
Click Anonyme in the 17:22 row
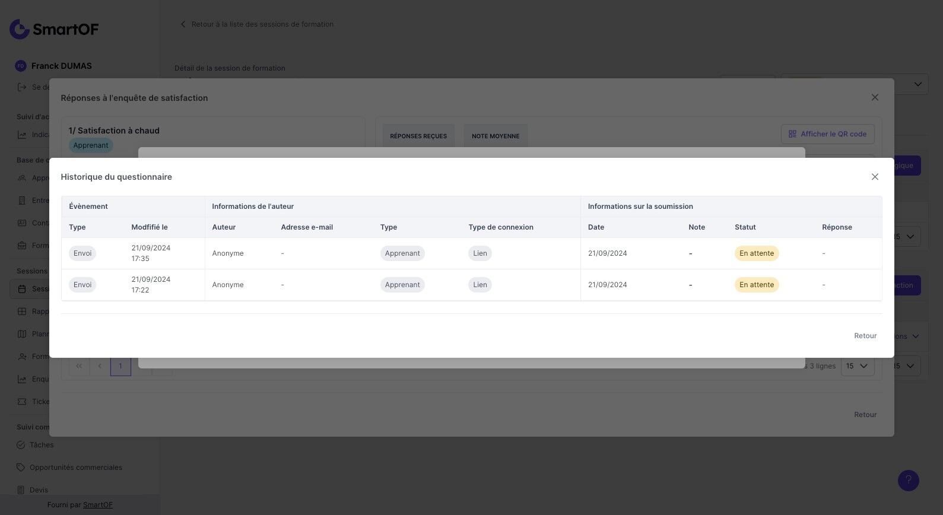click(x=228, y=285)
